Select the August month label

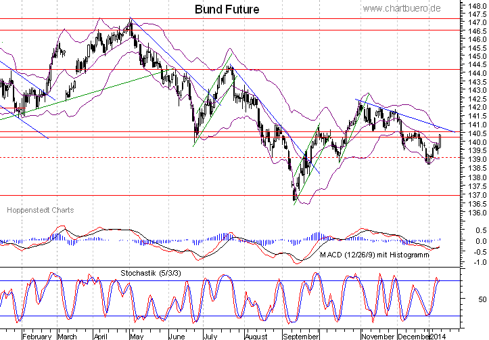pyautogui.click(x=256, y=336)
